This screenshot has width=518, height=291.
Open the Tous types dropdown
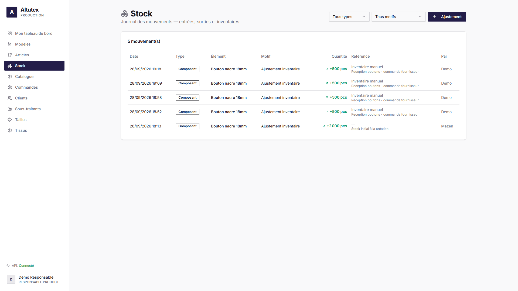click(x=349, y=17)
